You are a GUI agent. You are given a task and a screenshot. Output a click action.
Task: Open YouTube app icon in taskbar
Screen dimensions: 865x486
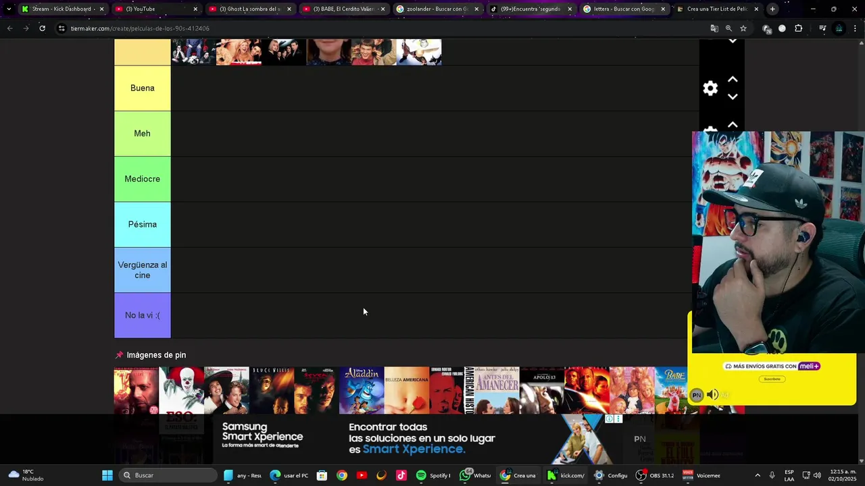pyautogui.click(x=362, y=475)
